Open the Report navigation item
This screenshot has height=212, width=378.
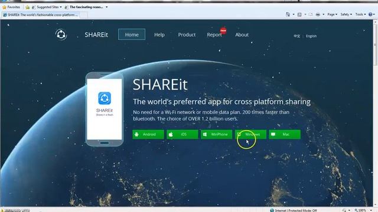[214, 35]
